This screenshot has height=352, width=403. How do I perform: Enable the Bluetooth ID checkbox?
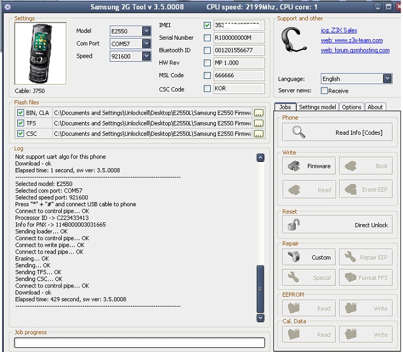coord(207,50)
